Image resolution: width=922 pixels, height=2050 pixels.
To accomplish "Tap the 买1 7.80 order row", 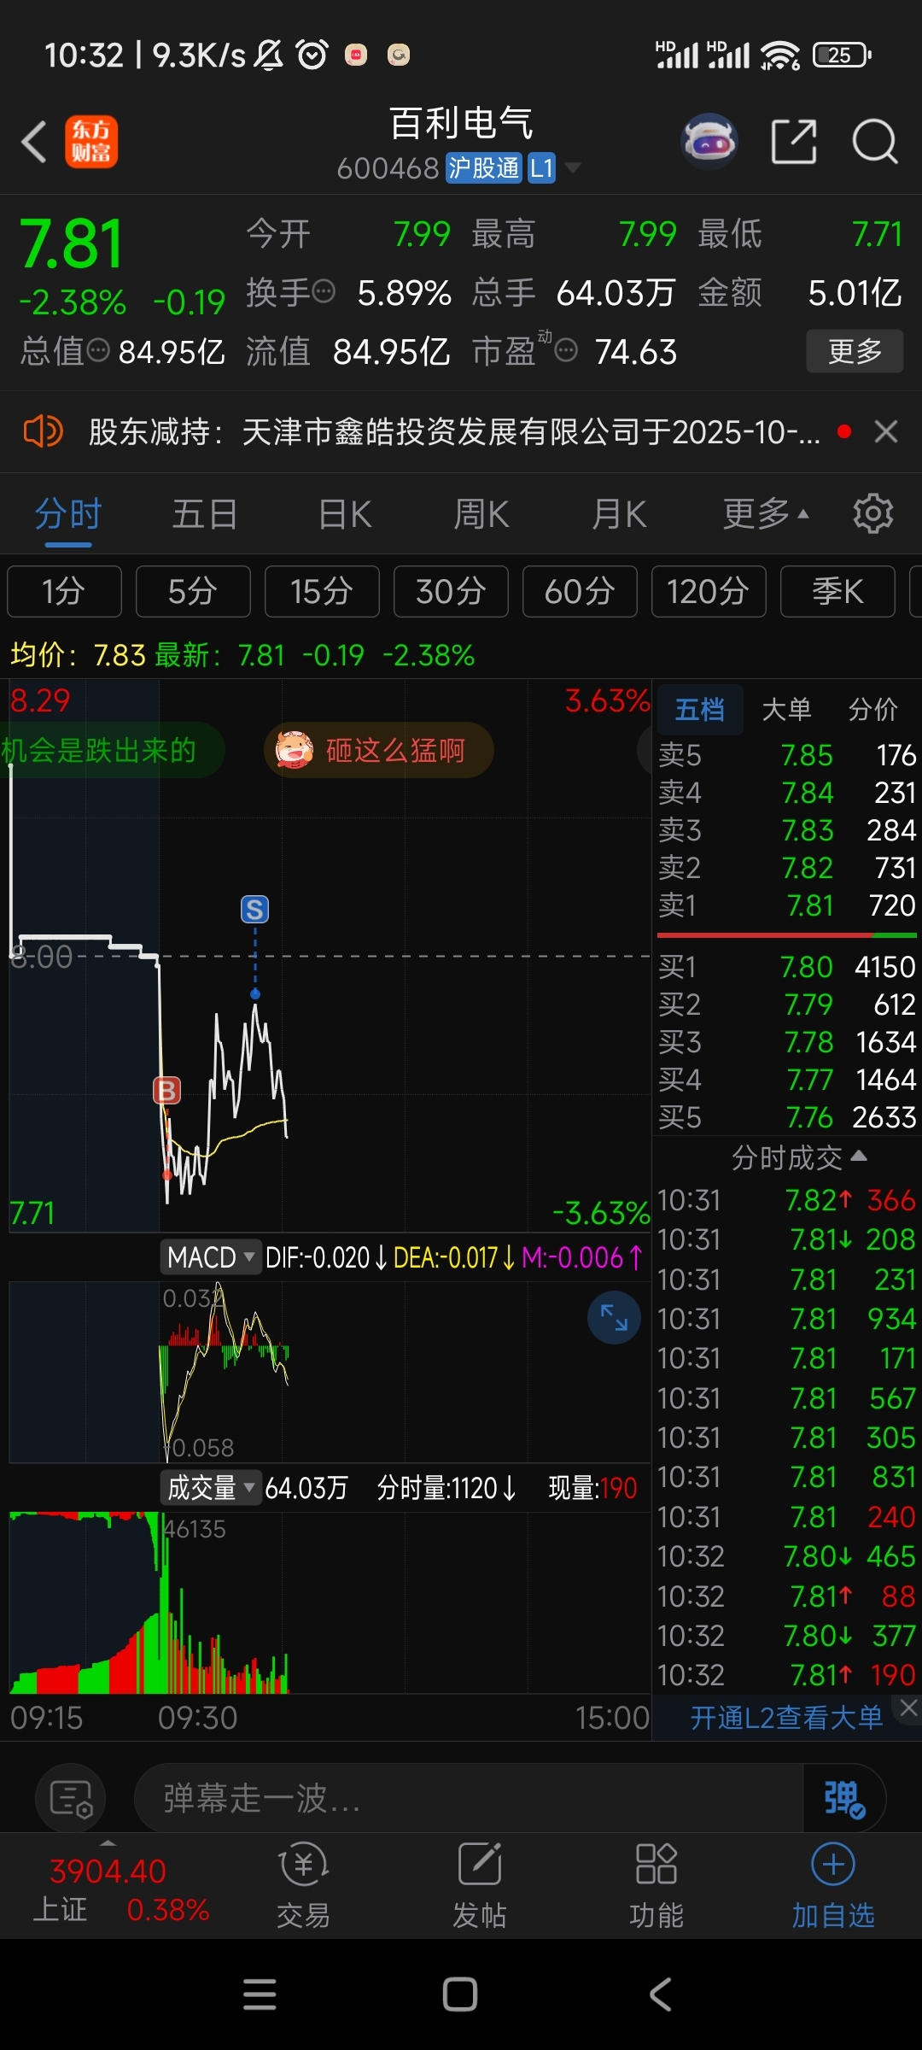I will (786, 967).
